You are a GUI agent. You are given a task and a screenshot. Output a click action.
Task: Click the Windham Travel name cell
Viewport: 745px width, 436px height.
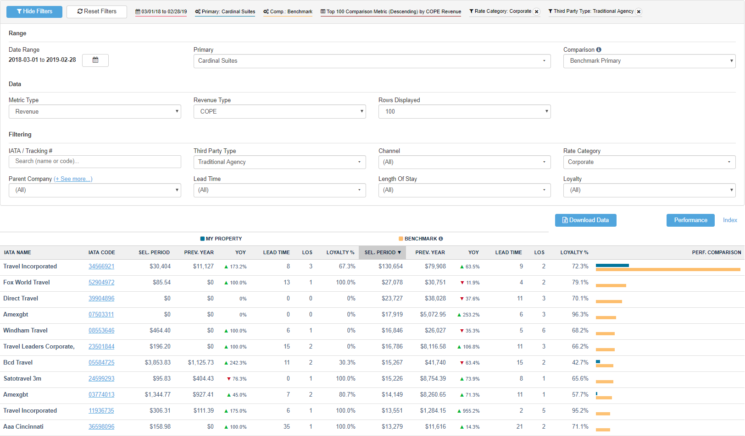click(x=25, y=331)
